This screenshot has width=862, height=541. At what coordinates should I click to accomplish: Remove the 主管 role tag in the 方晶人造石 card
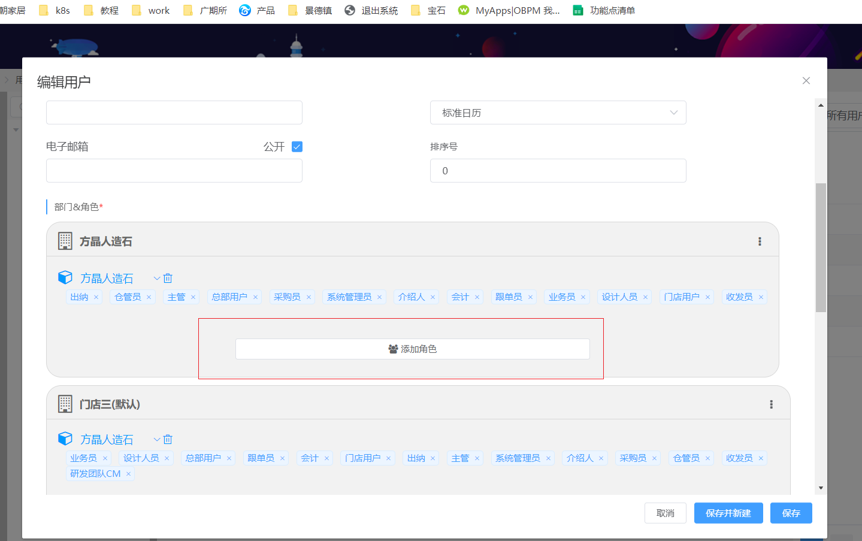[193, 297]
